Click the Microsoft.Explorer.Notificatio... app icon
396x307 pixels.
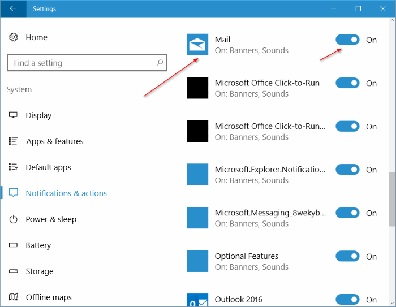(x=197, y=175)
